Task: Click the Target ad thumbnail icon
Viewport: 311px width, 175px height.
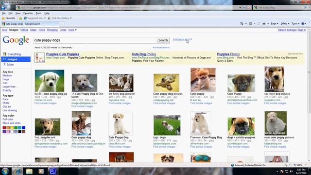Action: [x=39, y=58]
